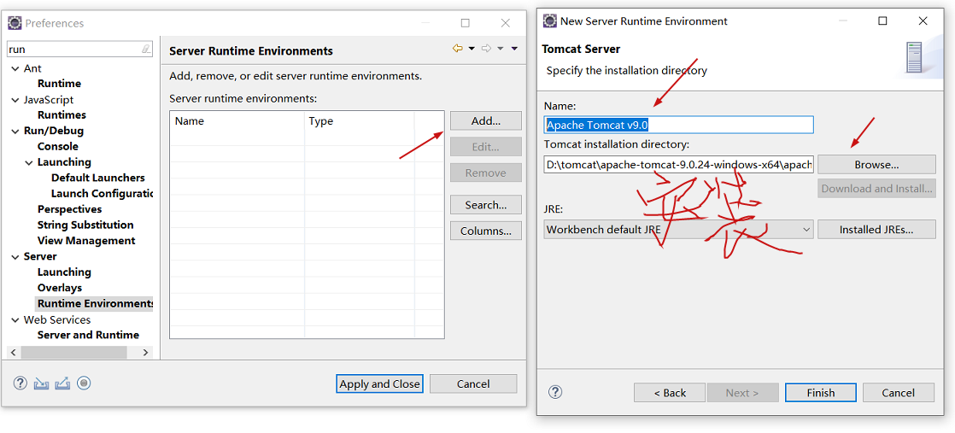
Task: Click the server Name text field
Action: point(678,125)
